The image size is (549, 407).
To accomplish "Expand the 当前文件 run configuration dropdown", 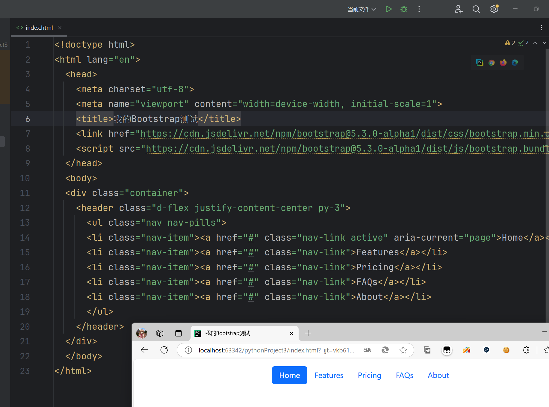I will point(362,9).
